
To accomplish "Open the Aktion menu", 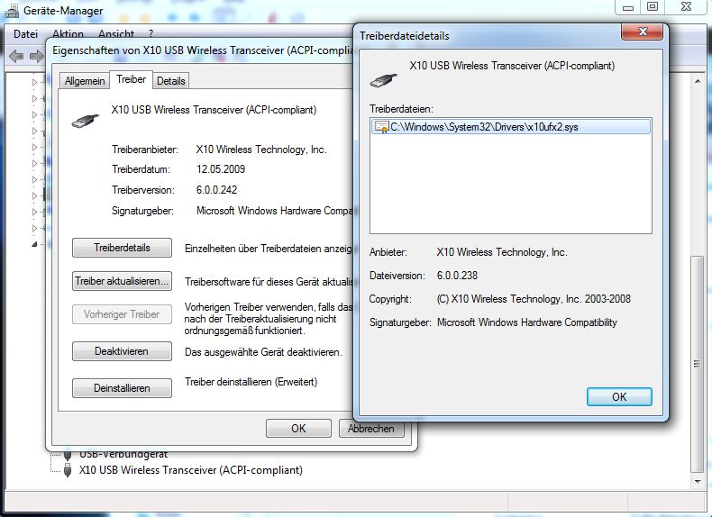I will (x=68, y=34).
